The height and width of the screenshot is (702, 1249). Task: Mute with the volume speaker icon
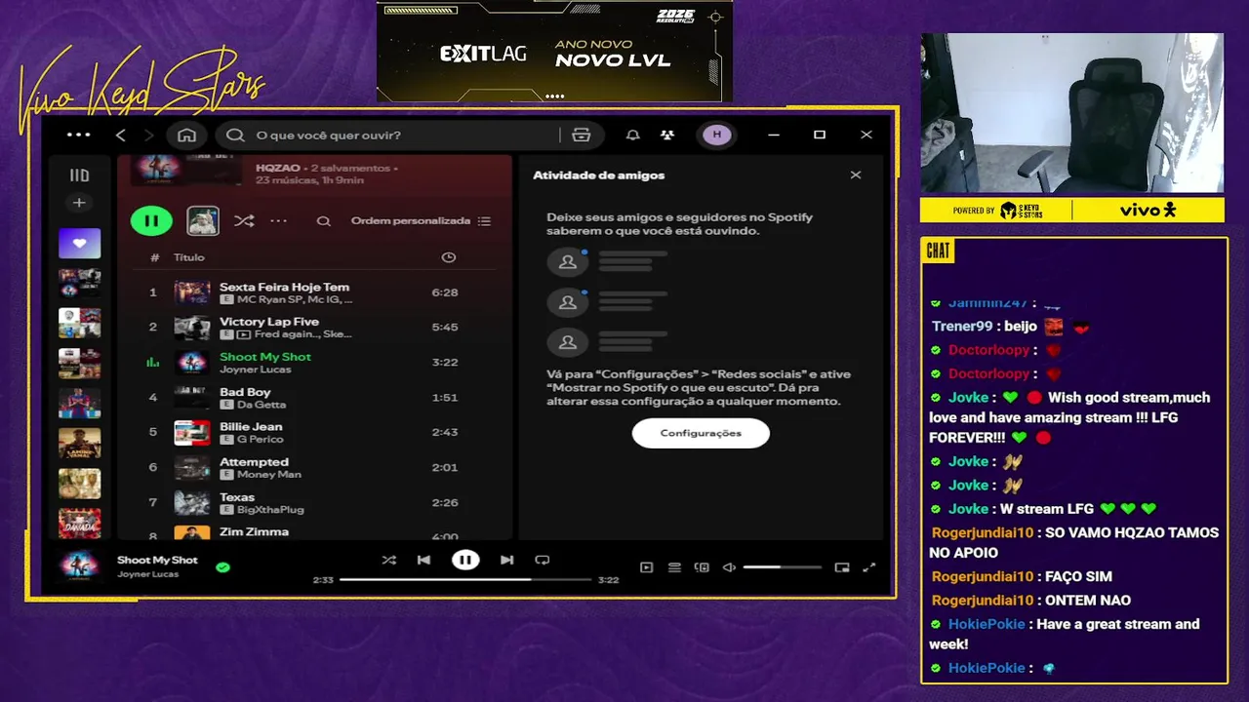pos(729,567)
